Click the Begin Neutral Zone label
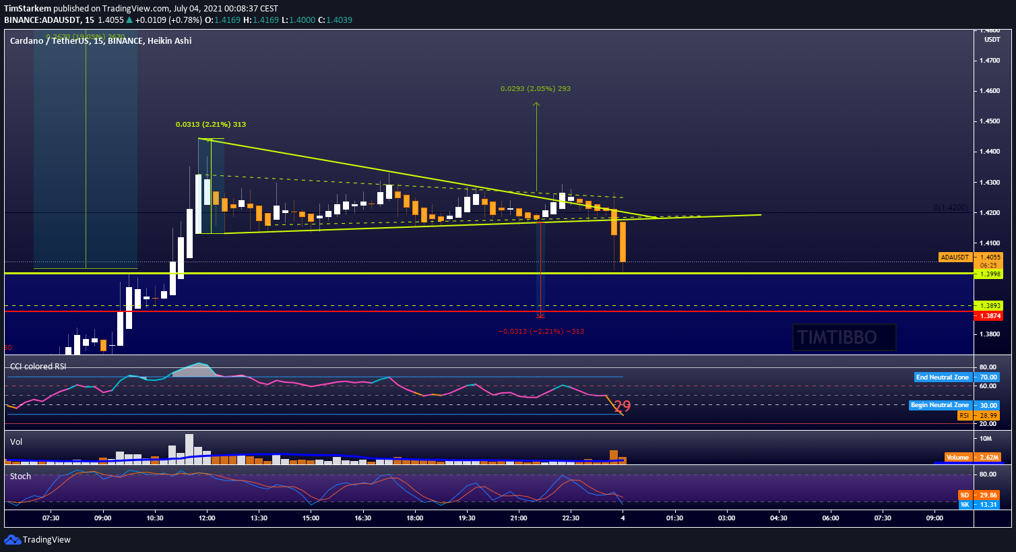 tap(939, 405)
